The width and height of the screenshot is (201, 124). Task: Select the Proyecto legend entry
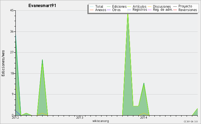click(x=185, y=6)
